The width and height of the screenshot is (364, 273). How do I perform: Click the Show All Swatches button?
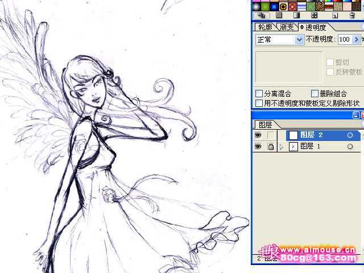pos(261,15)
